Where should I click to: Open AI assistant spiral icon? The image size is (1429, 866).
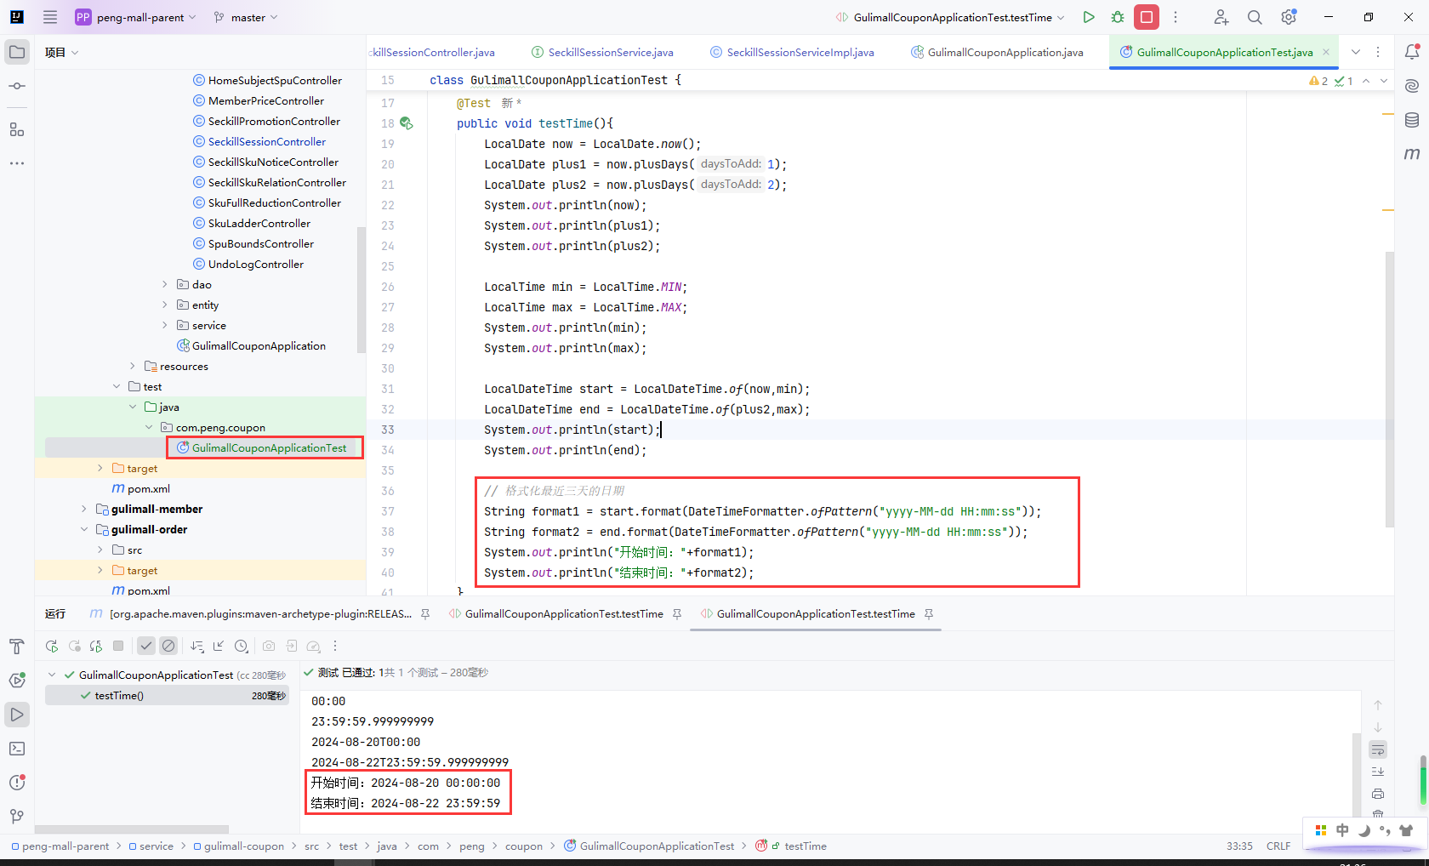coord(1412,86)
